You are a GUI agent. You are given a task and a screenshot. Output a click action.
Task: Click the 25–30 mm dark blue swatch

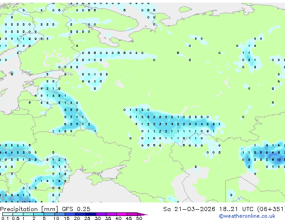click(90, 214)
